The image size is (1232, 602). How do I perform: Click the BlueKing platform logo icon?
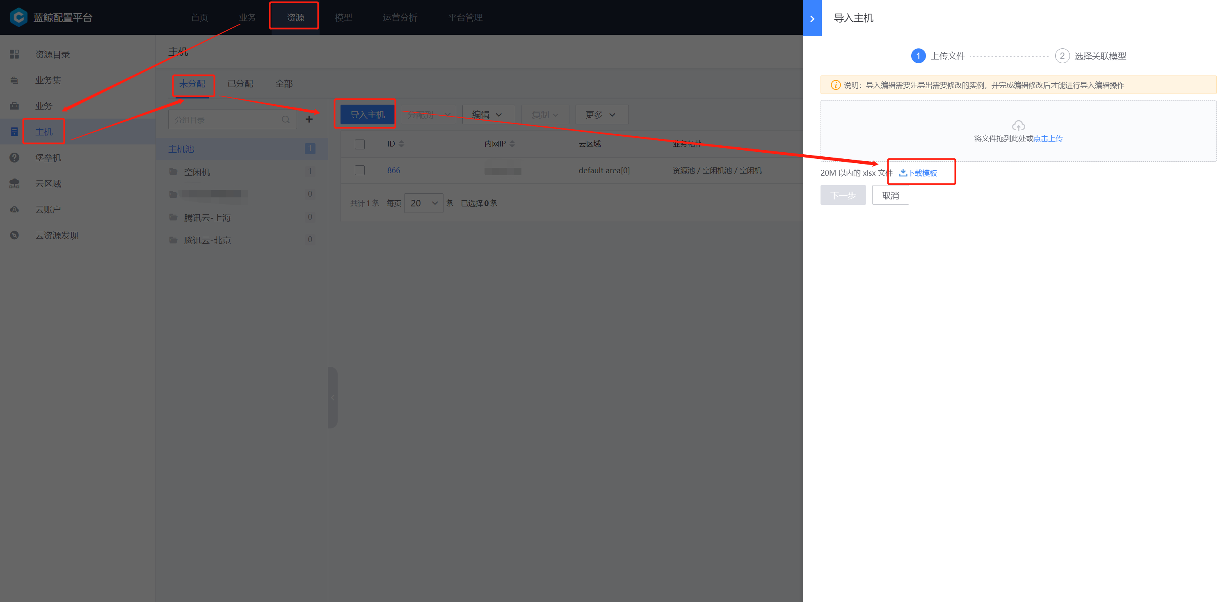point(18,17)
